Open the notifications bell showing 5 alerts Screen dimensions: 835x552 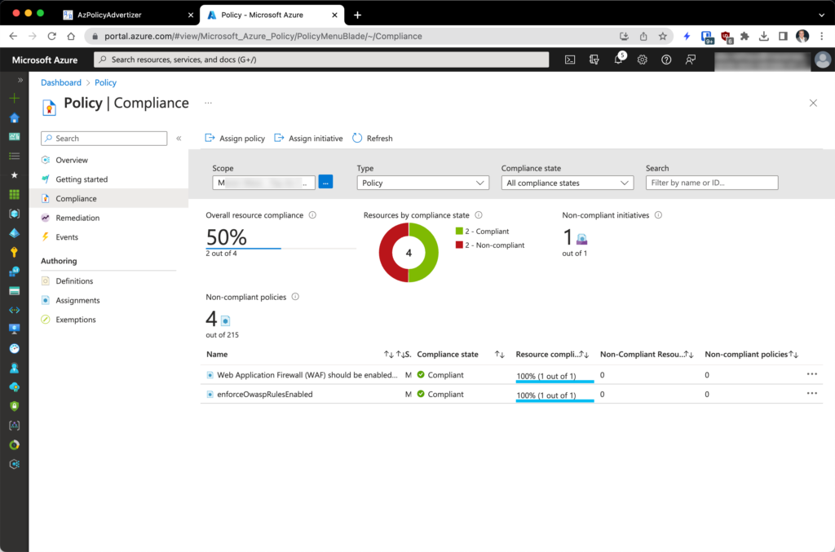pyautogui.click(x=618, y=59)
